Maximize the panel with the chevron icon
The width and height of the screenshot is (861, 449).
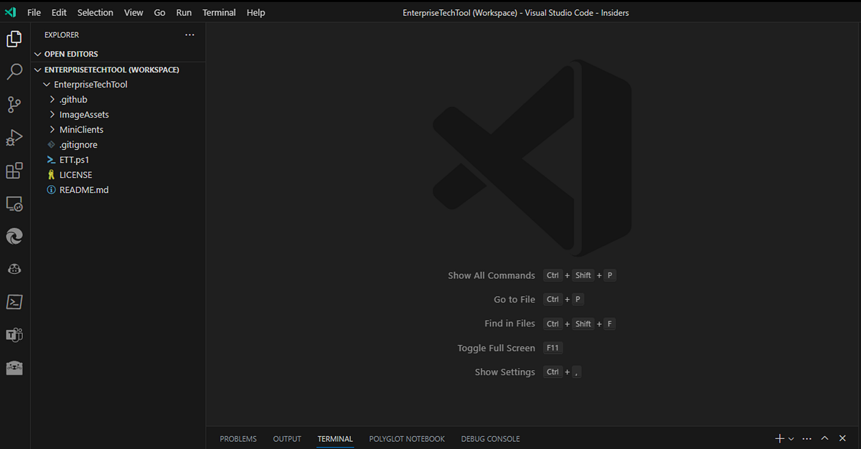(x=824, y=438)
